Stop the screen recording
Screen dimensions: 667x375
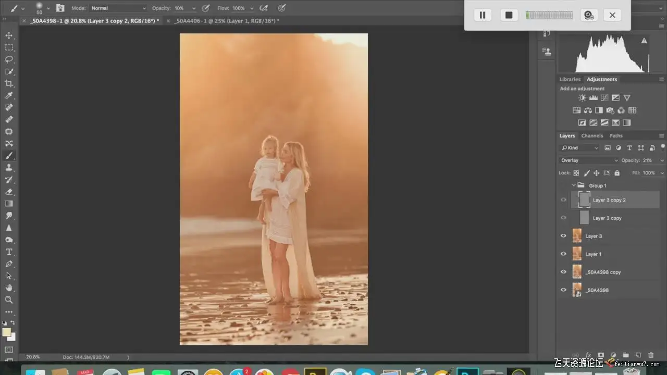coord(509,15)
